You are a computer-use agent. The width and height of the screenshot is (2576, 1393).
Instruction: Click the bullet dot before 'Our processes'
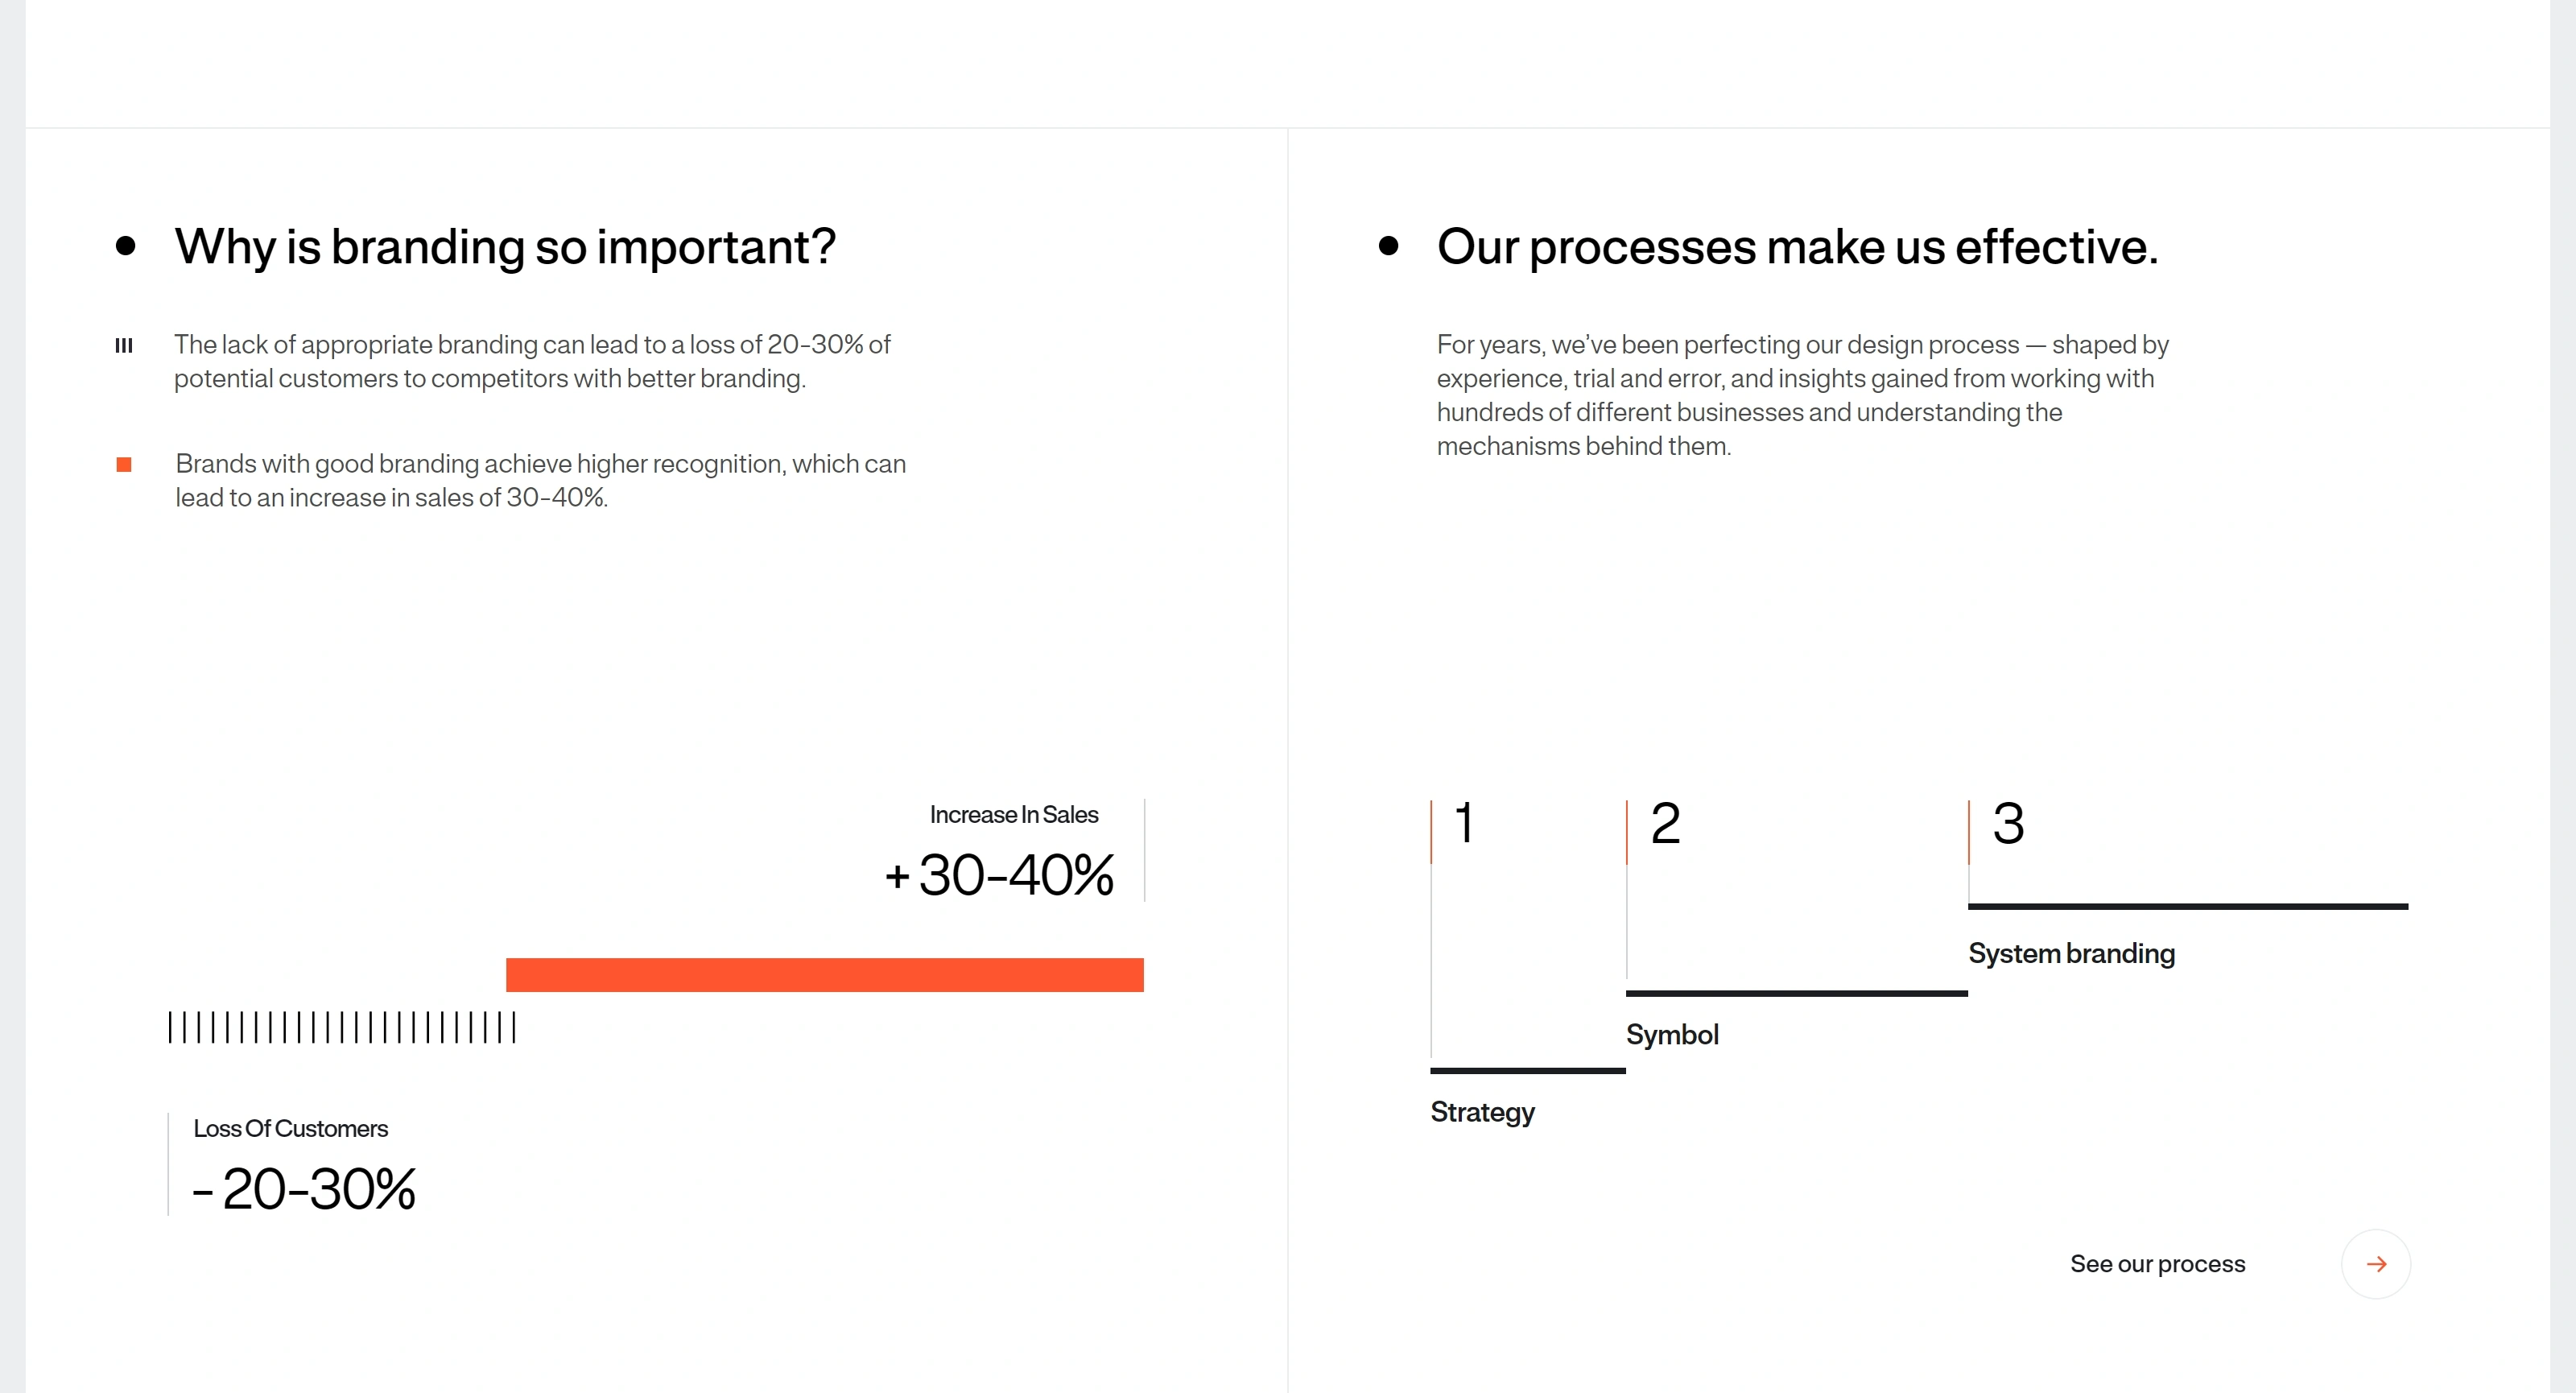click(1388, 246)
